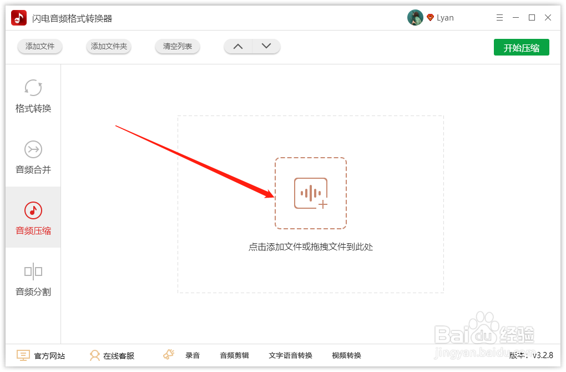Screen dimensions: 566x372
Task: Minimize the window
Action: click(516, 17)
